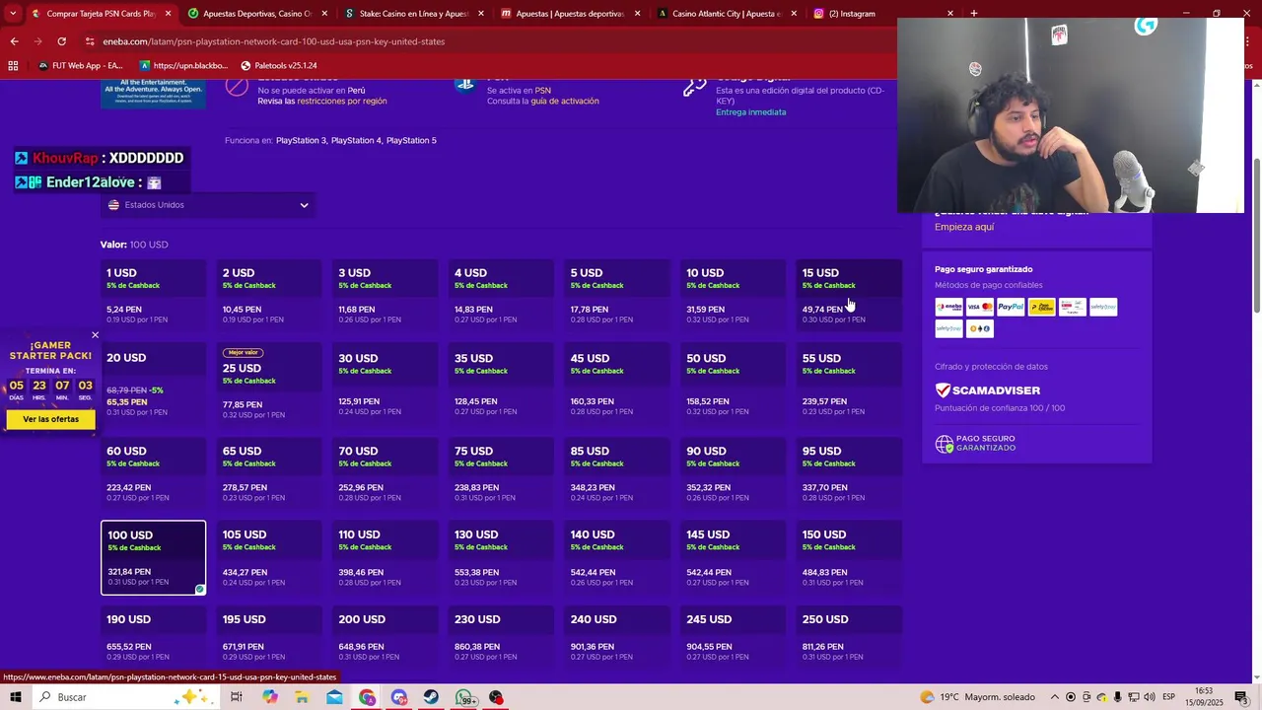Click the PSN activation link

(542, 90)
